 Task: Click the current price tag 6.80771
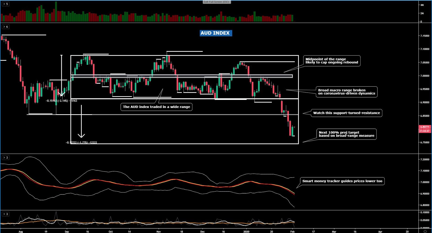click(424, 127)
